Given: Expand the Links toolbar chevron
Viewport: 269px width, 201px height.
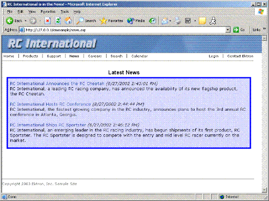Looking at the screenshot, I should pyautogui.click(x=264, y=29).
